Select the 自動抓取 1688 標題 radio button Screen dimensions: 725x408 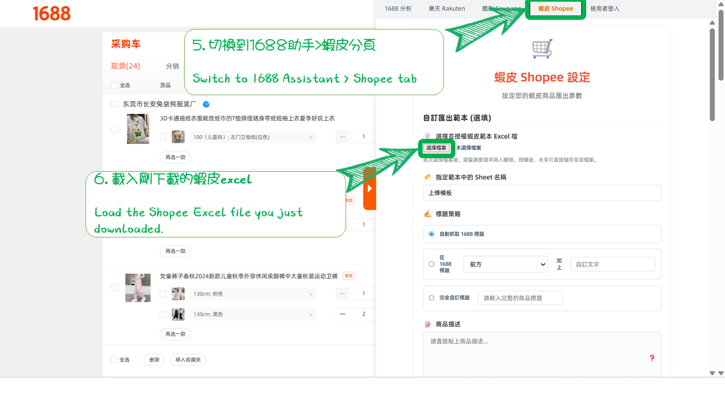pyautogui.click(x=431, y=233)
